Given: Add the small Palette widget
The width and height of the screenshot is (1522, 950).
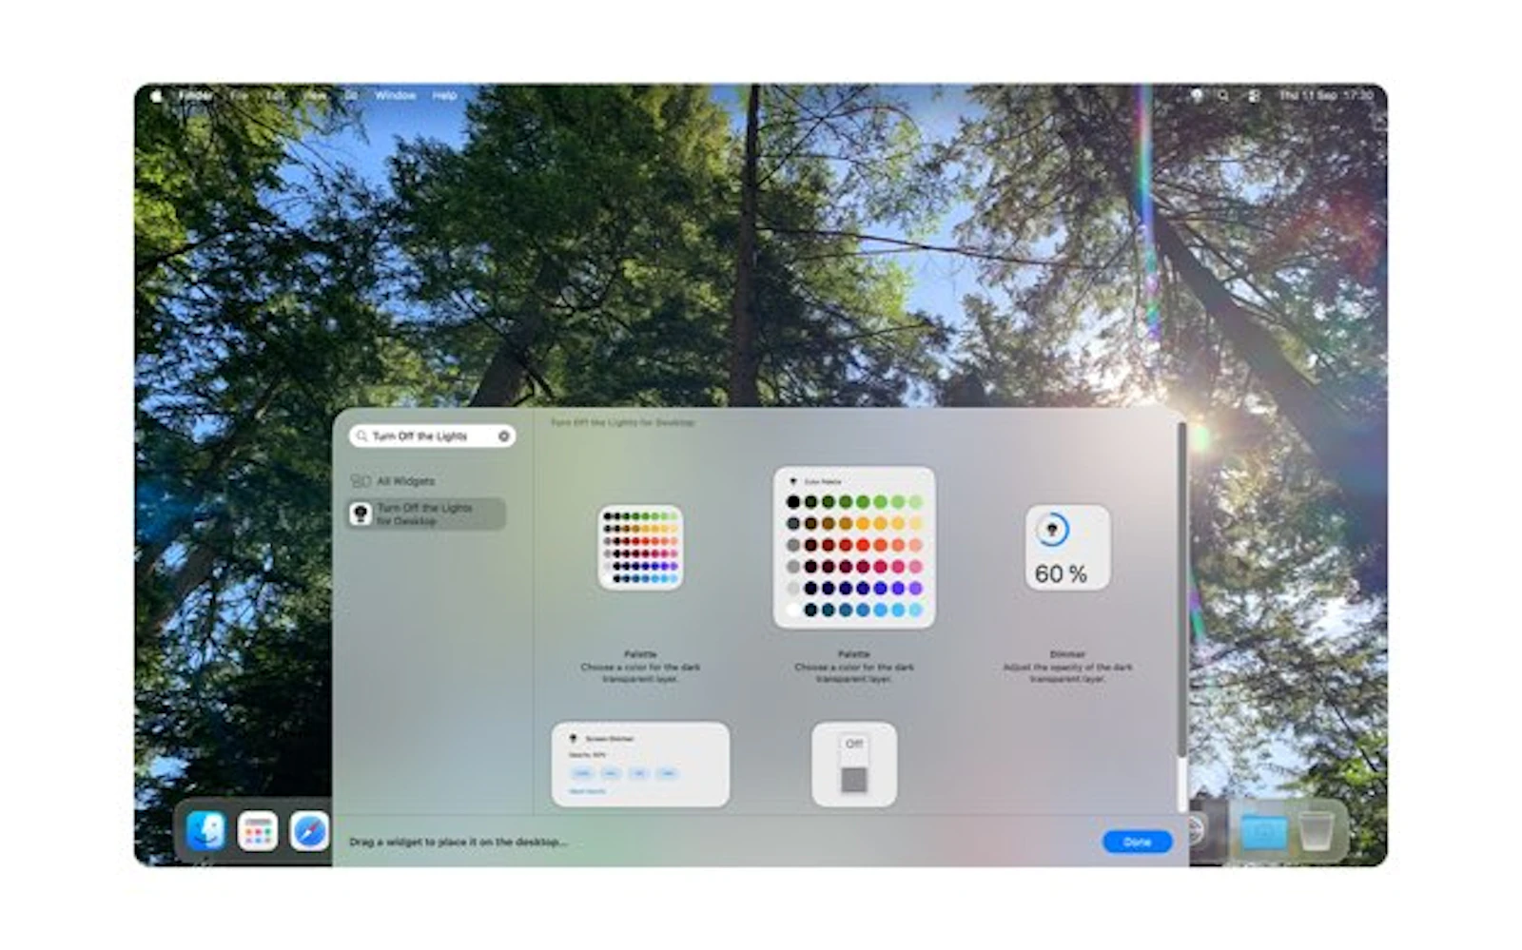Looking at the screenshot, I should [x=640, y=548].
